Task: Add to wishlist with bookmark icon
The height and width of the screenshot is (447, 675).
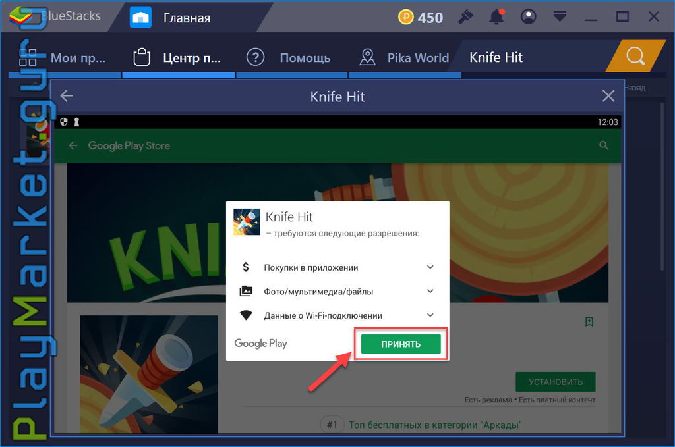Action: pos(589,321)
